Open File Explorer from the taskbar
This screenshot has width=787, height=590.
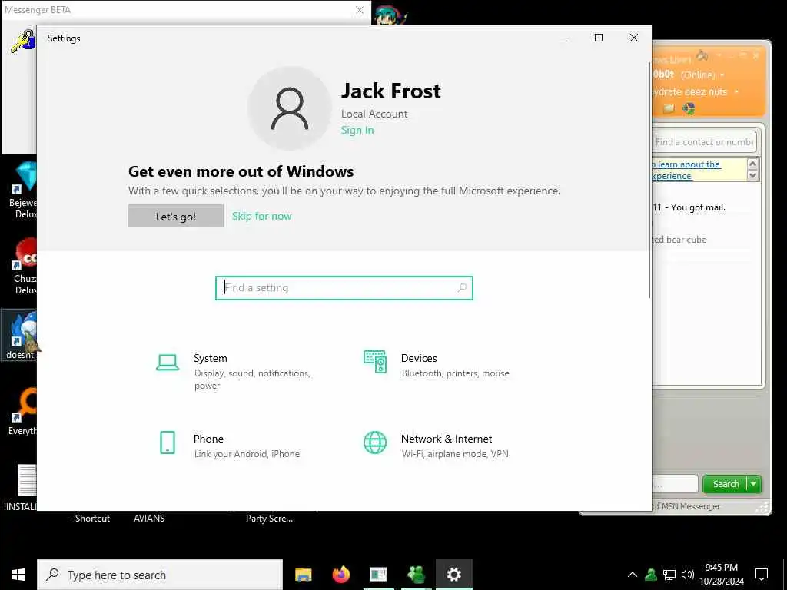[303, 575]
